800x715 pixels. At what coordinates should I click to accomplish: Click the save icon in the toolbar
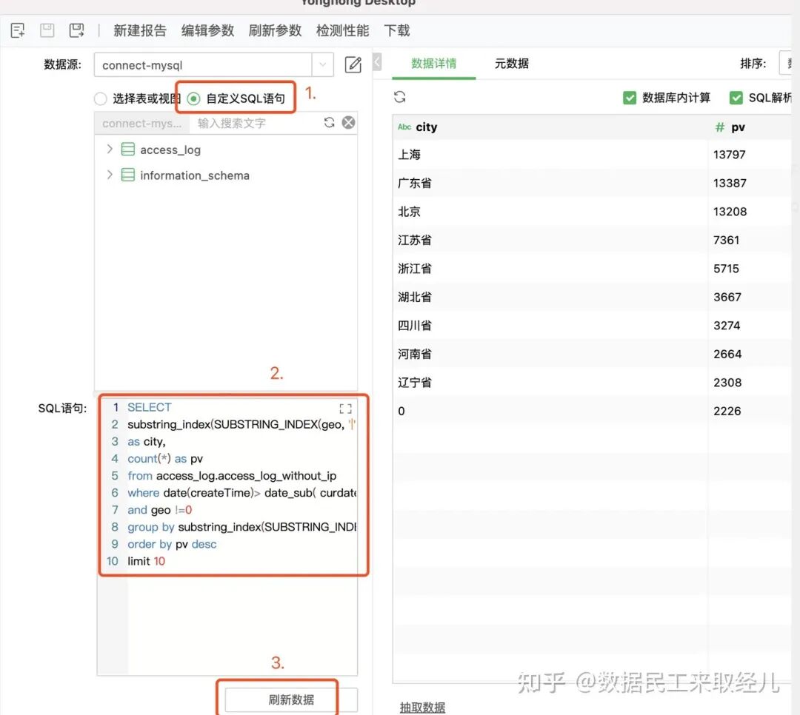pos(47,30)
